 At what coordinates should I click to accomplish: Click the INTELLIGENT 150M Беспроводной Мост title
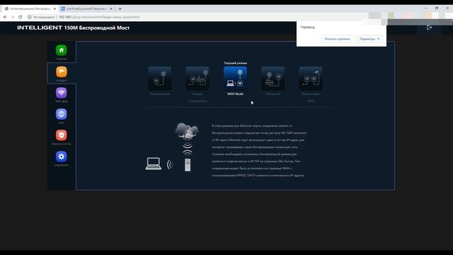[74, 28]
